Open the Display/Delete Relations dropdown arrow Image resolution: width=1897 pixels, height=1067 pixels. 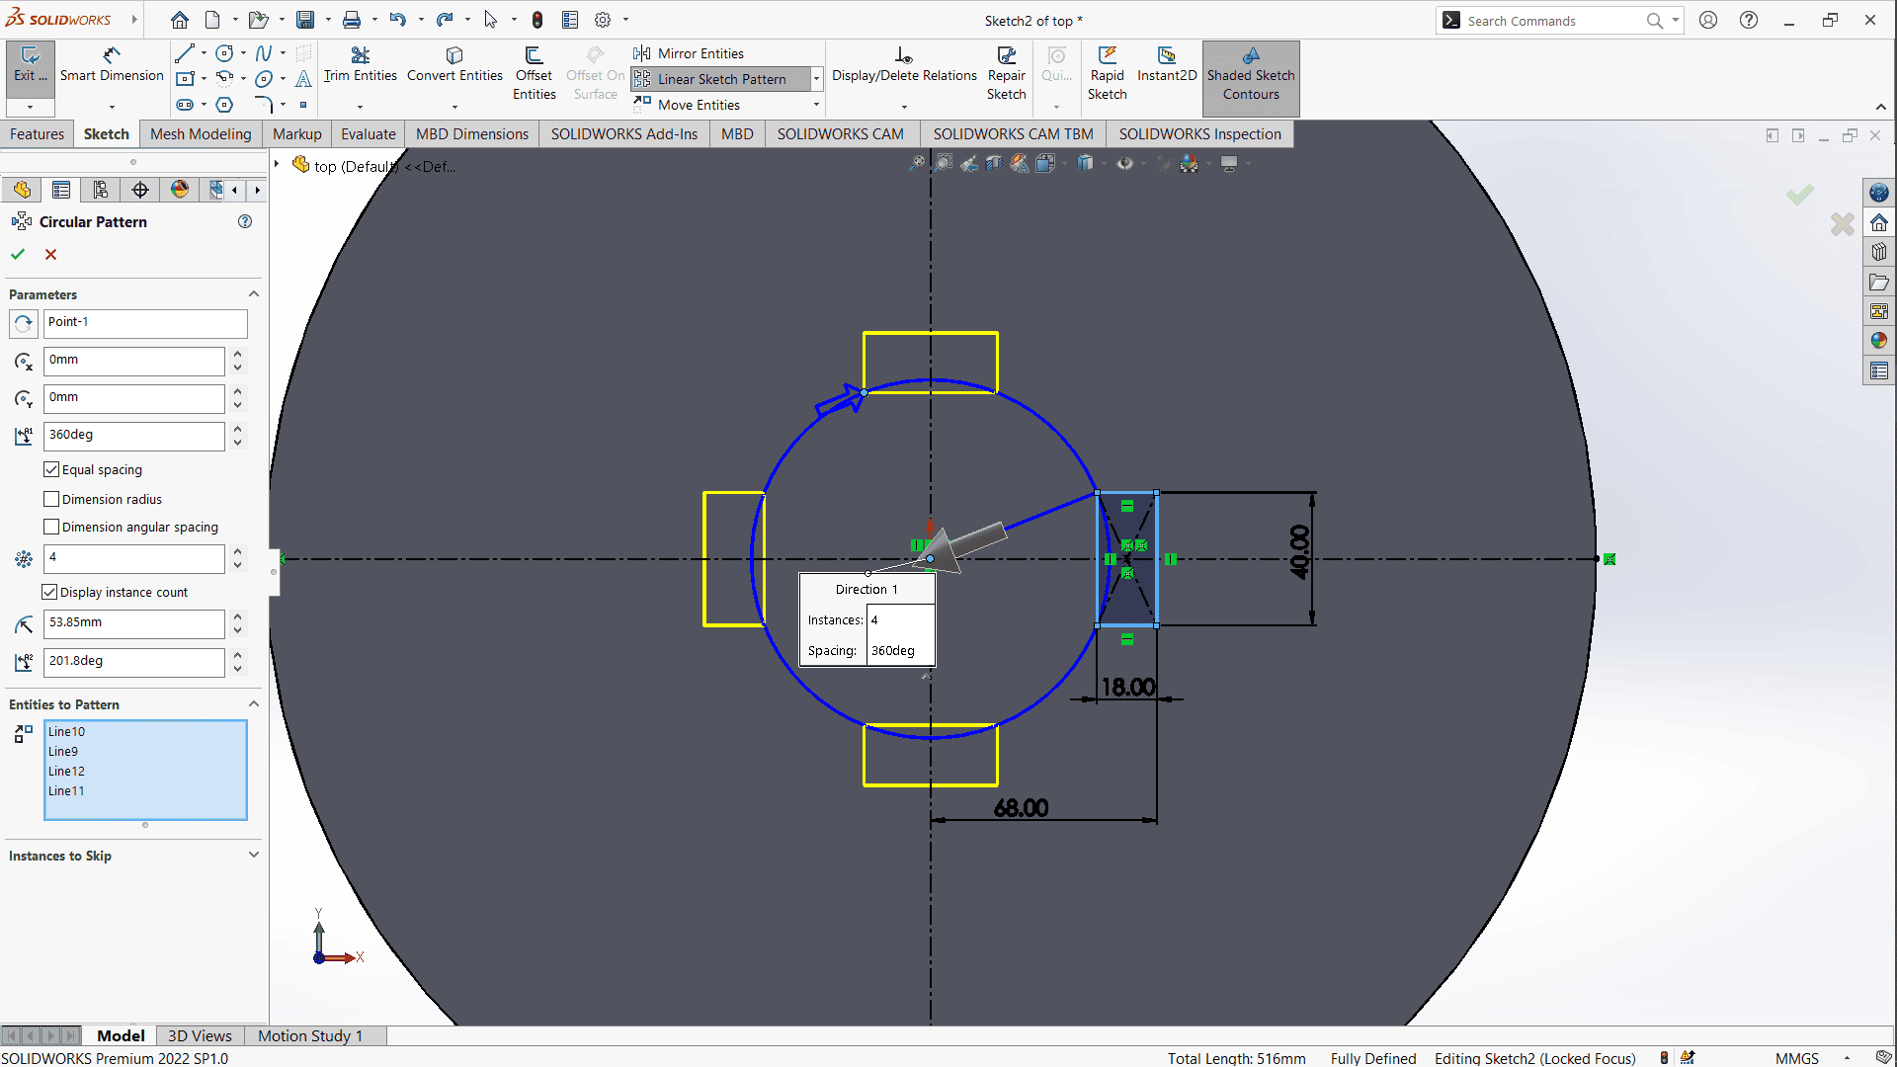(904, 106)
